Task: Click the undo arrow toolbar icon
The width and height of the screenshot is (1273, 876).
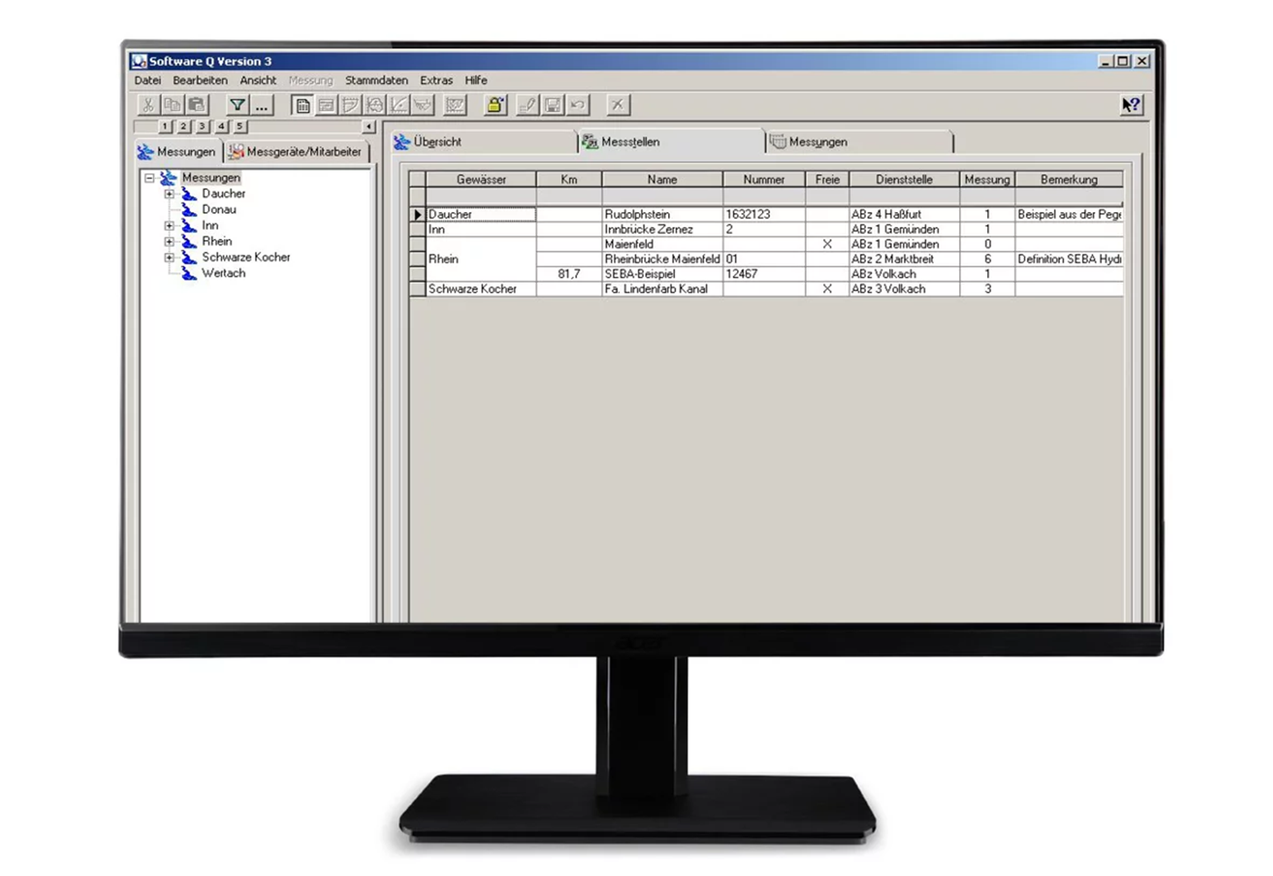Action: coord(578,105)
